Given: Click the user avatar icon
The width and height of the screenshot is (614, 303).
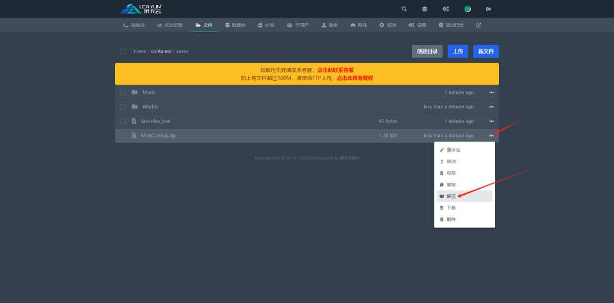Looking at the screenshot, I should pos(468,9).
